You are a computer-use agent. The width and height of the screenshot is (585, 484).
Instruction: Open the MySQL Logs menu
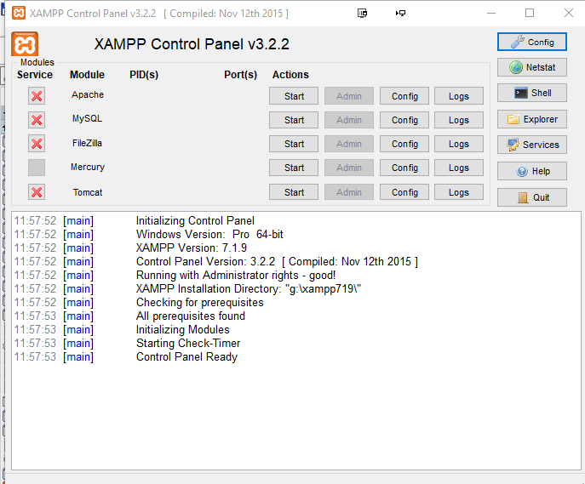459,120
